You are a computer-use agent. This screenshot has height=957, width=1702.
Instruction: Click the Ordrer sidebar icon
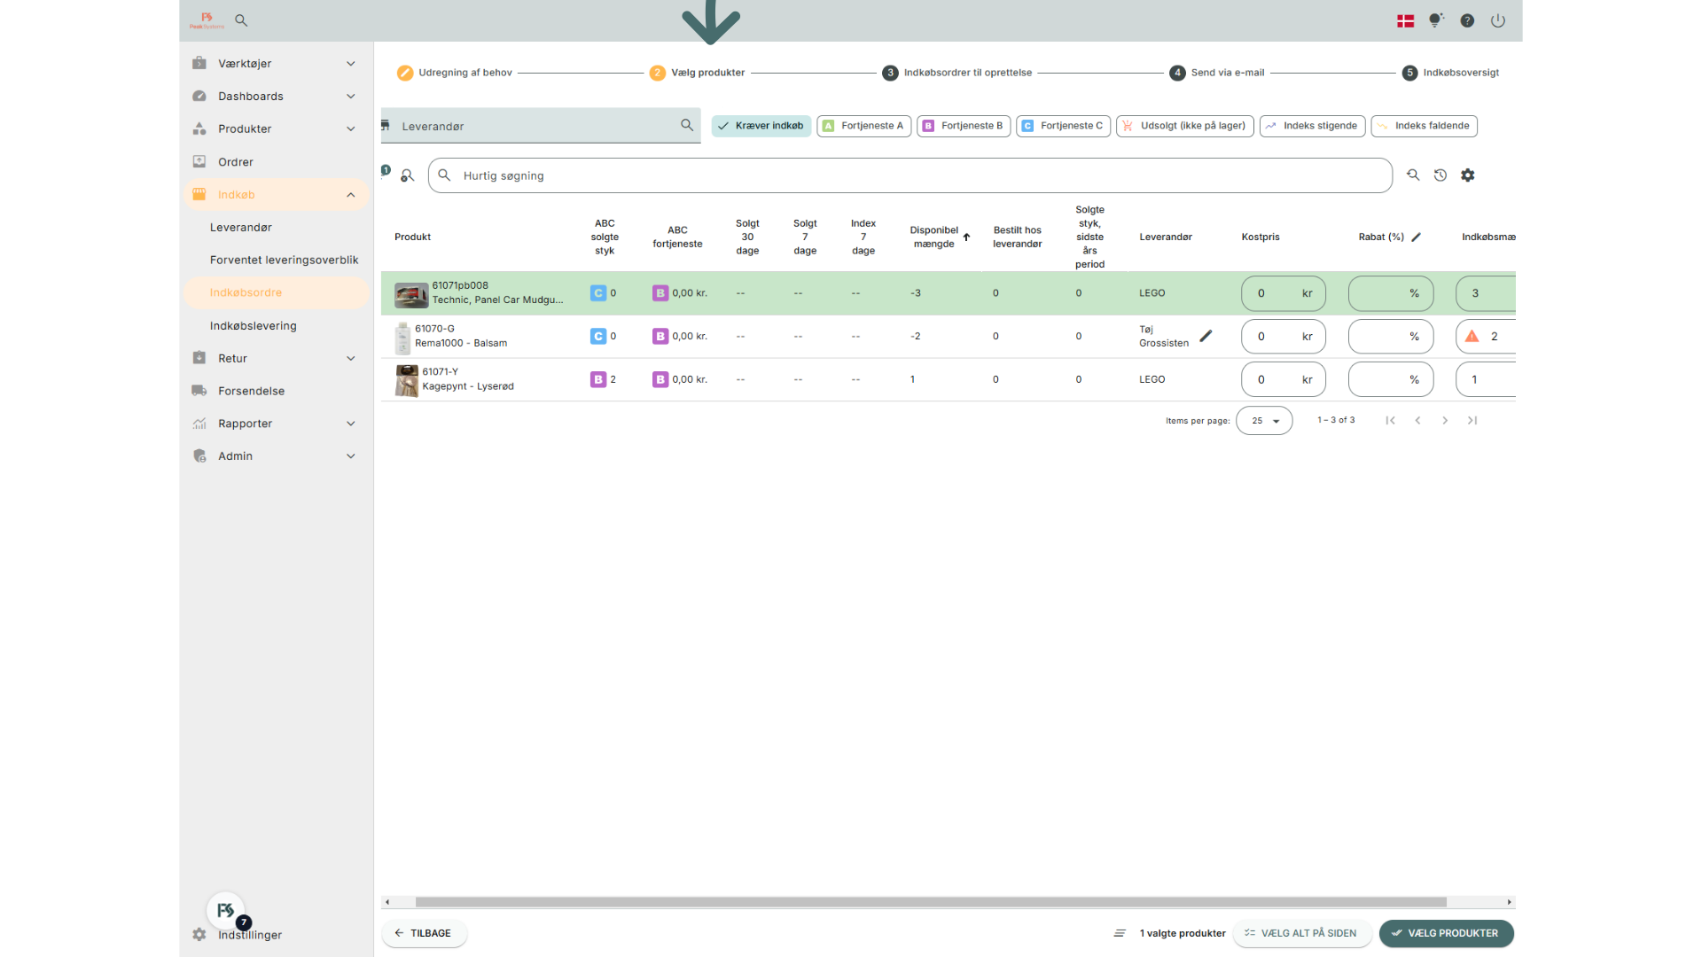coord(199,161)
